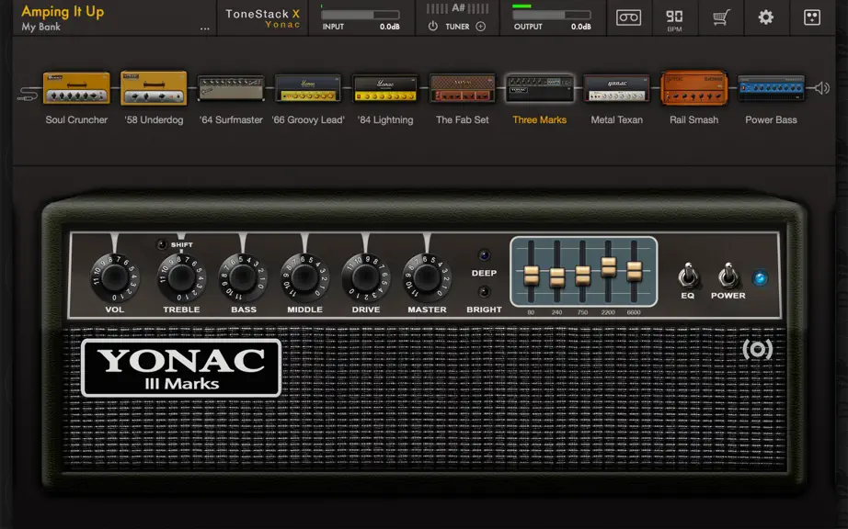
Task: Click the TREBLE knob
Action: 182,277
